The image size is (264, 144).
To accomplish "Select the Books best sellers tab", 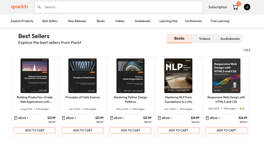I will coord(179,38).
